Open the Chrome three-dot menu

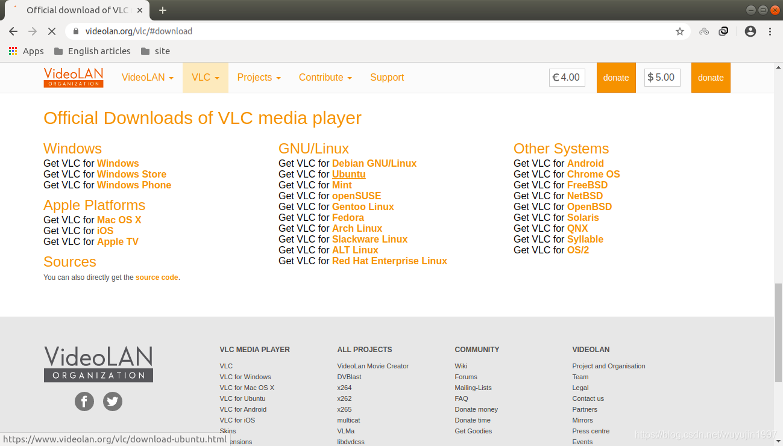point(770,31)
